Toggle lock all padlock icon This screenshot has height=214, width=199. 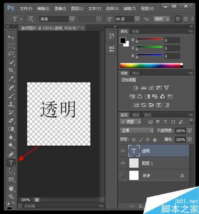[155, 139]
